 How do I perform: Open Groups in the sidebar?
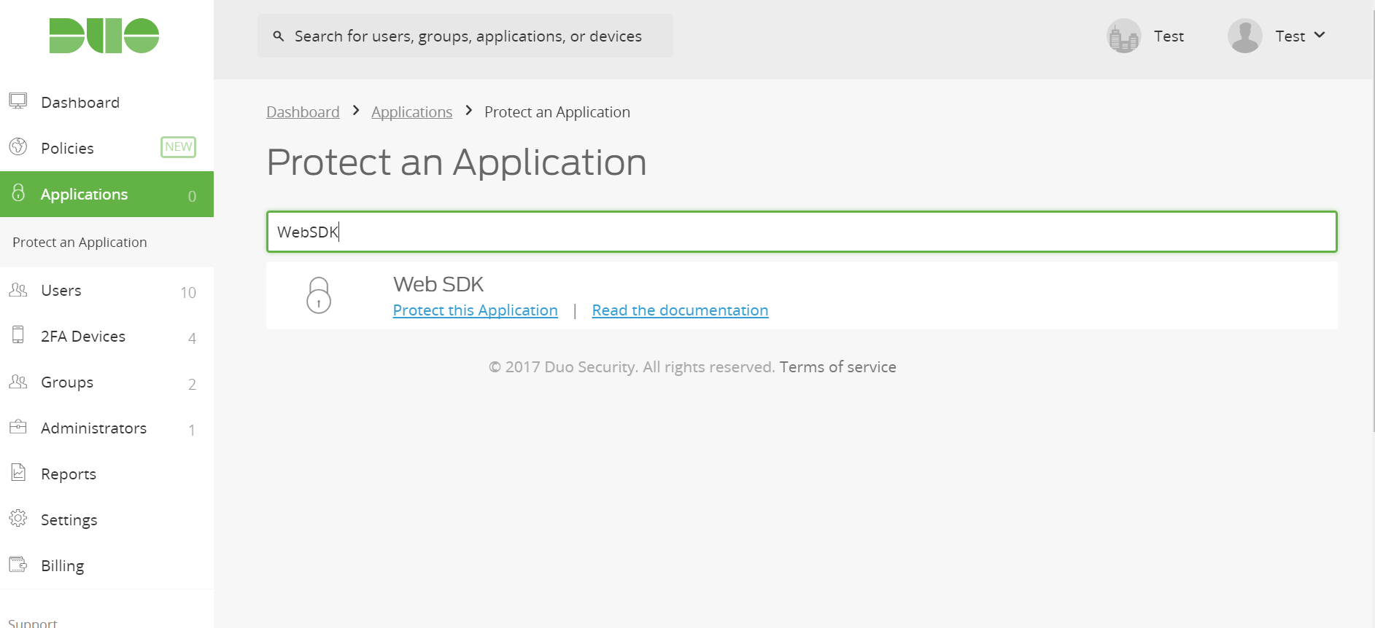tap(67, 382)
